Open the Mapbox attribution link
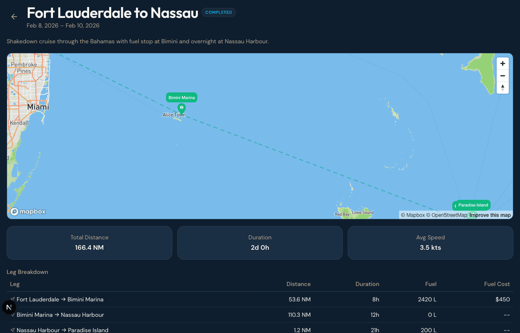The image size is (520, 333). [x=412, y=215]
